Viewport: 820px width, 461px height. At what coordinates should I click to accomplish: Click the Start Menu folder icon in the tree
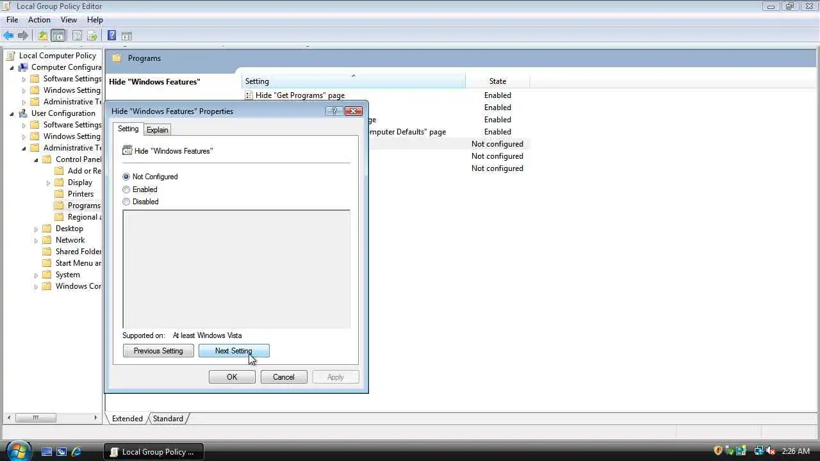[47, 263]
